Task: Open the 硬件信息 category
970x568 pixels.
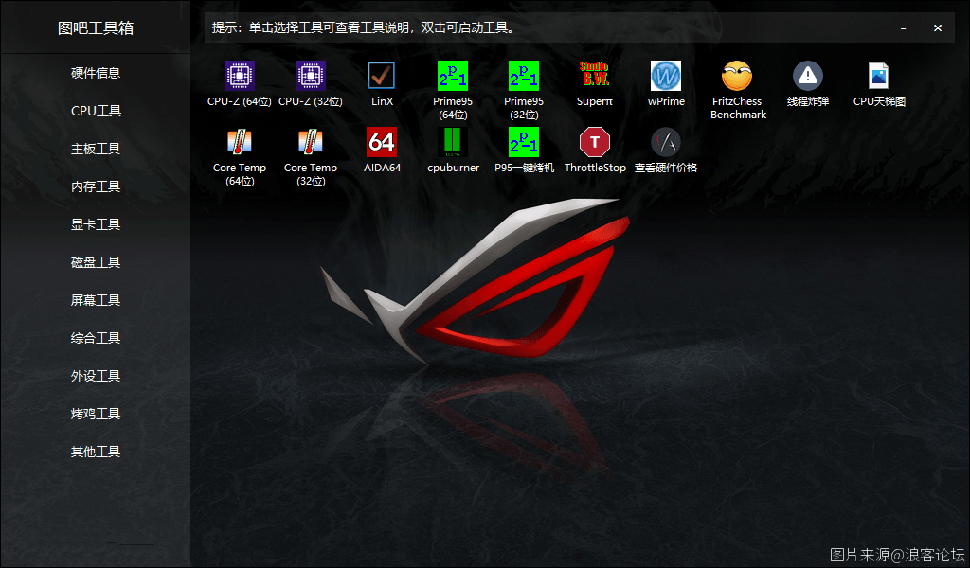Action: pos(96,73)
